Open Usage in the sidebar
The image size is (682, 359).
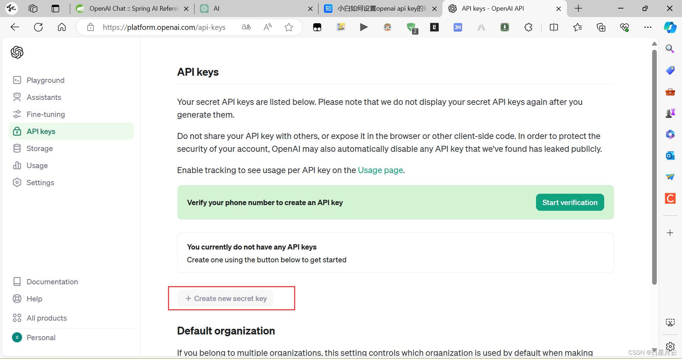pos(71,166)
